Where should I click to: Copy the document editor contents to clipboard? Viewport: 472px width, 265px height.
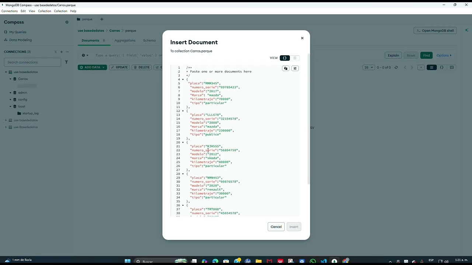[x=285, y=68]
